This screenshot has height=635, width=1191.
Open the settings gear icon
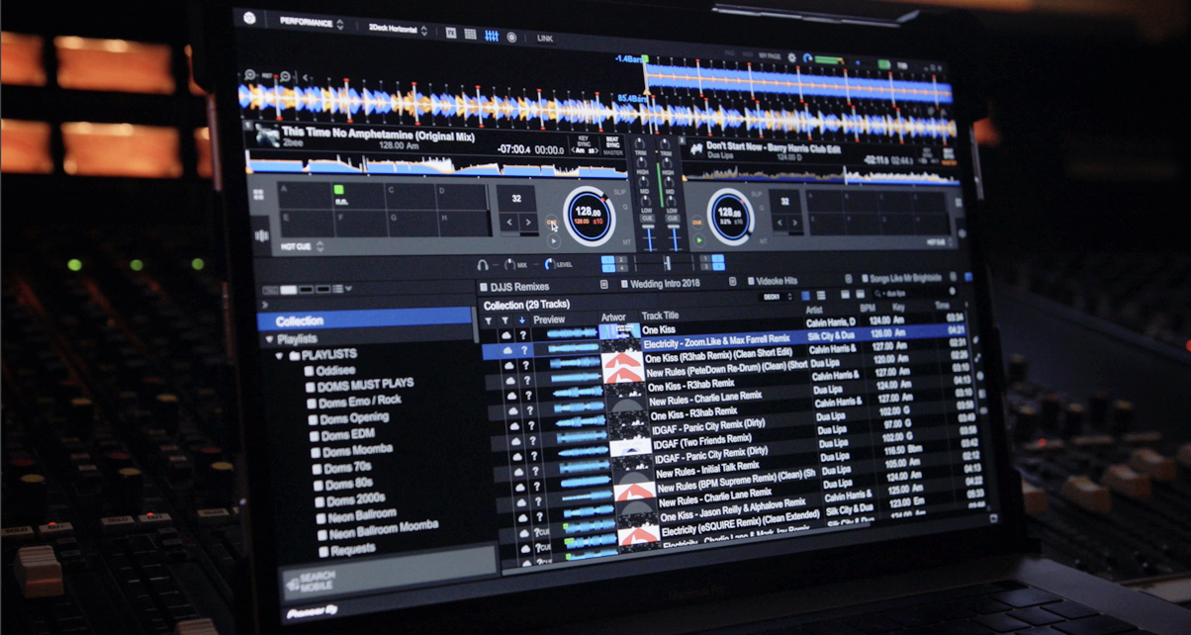pos(249,18)
